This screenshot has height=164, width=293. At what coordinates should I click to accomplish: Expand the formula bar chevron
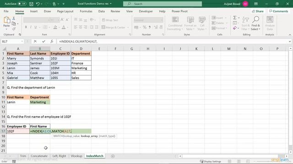point(290,41)
